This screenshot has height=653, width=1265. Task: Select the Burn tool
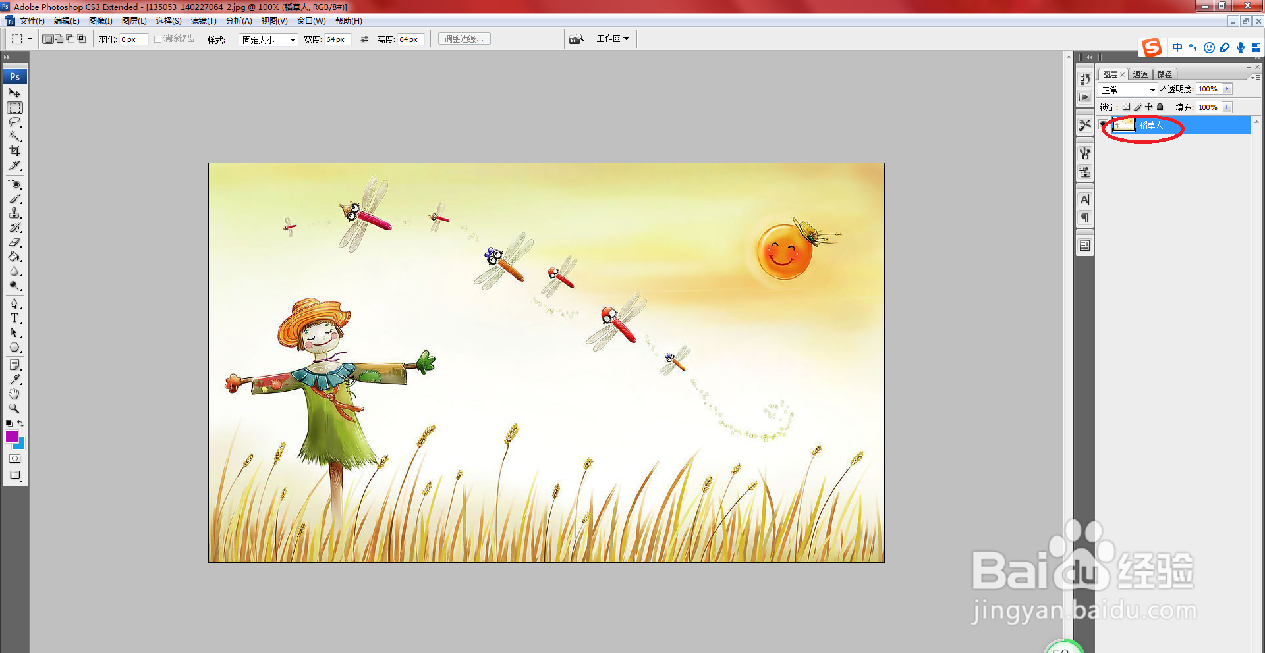pos(14,286)
